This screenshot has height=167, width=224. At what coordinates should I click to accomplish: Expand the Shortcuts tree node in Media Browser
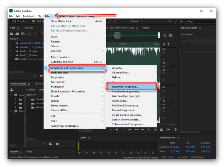pyautogui.click(x=11, y=111)
